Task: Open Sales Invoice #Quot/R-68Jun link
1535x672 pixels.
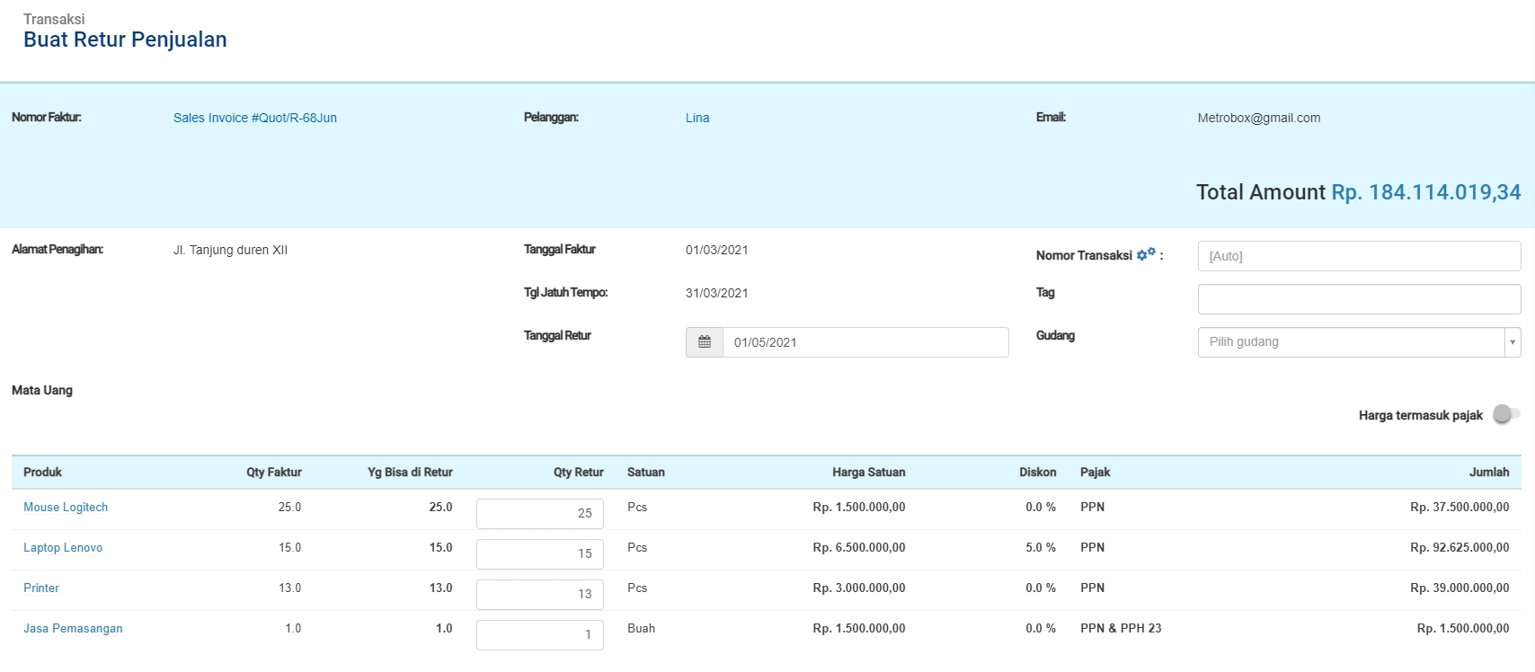Action: coord(255,118)
